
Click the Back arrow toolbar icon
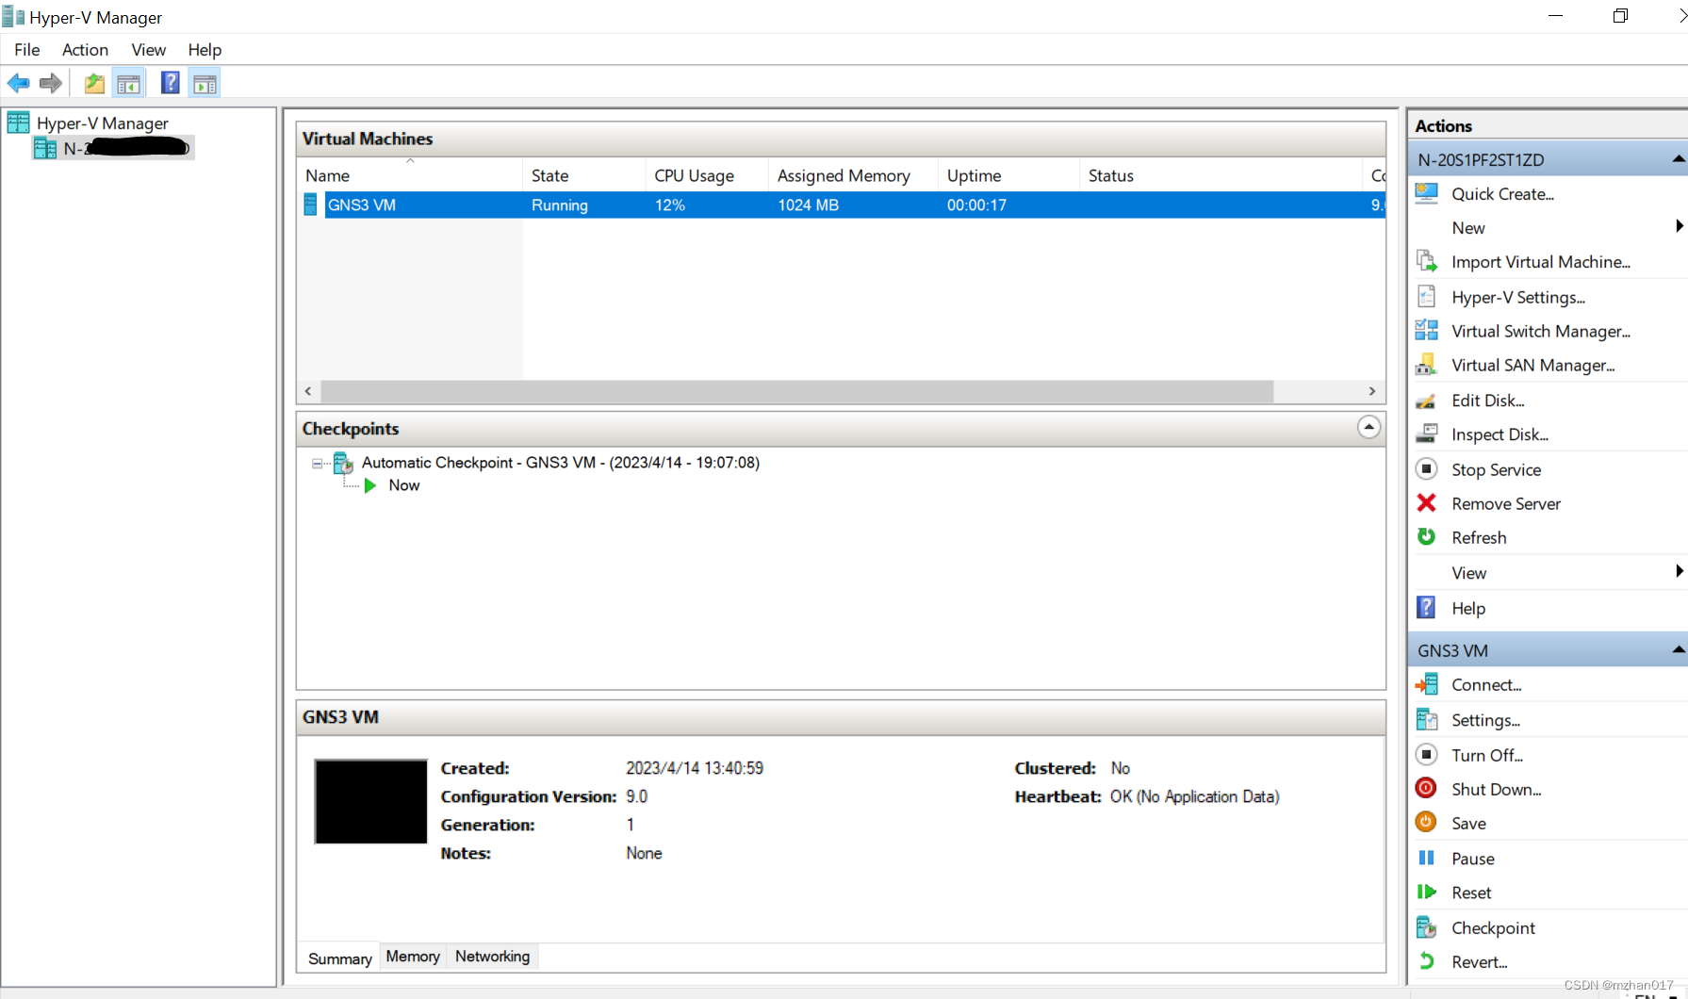point(19,84)
